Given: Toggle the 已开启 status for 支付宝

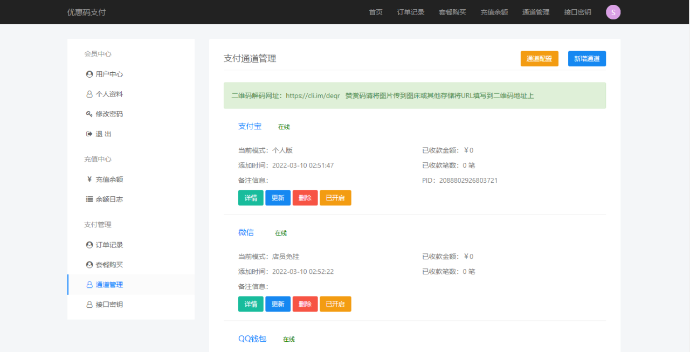Looking at the screenshot, I should click(335, 198).
